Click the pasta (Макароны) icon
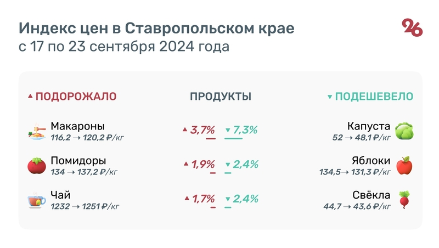The height and width of the screenshot is (248, 439). (x=37, y=132)
